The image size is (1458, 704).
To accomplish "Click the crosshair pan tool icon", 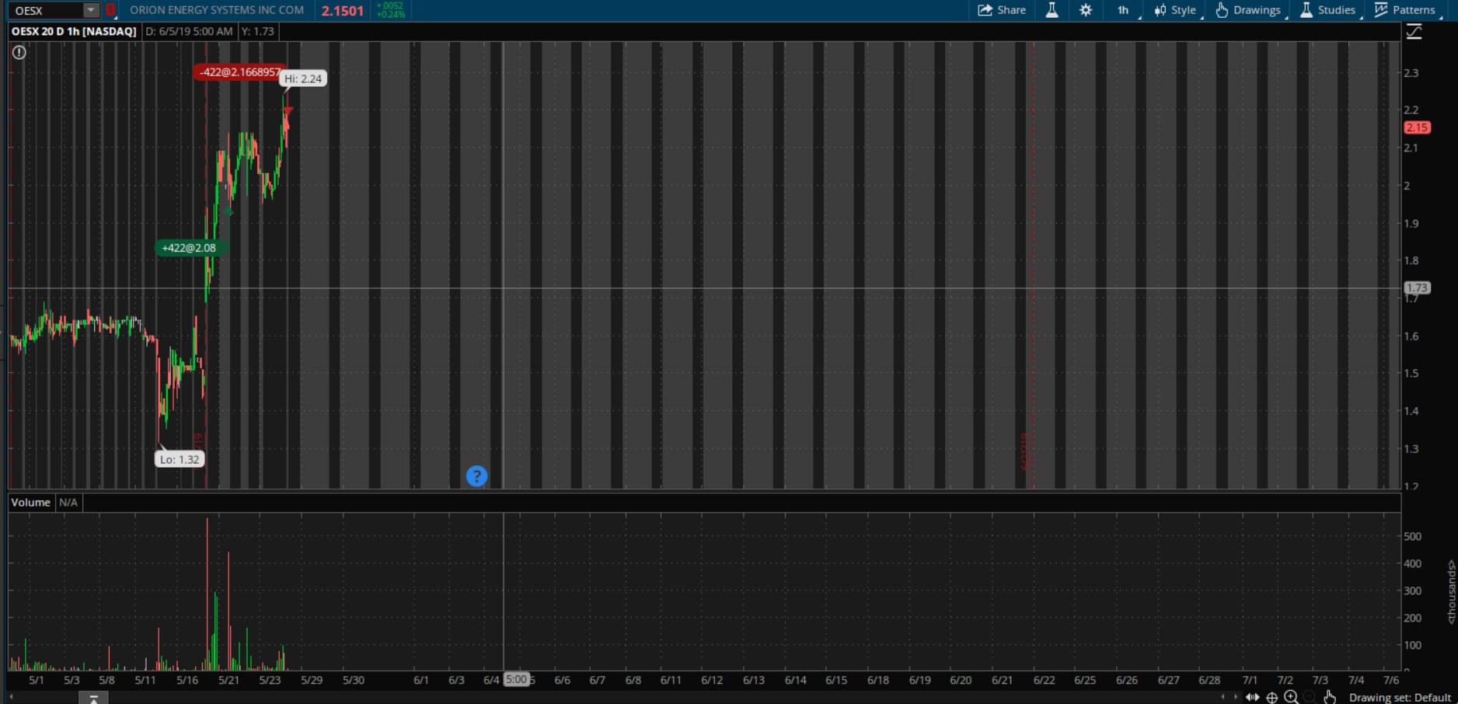I will point(1272,697).
